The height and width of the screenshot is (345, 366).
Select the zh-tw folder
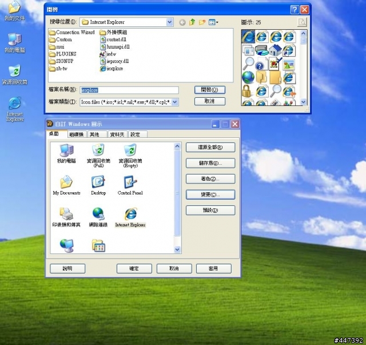pos(58,69)
